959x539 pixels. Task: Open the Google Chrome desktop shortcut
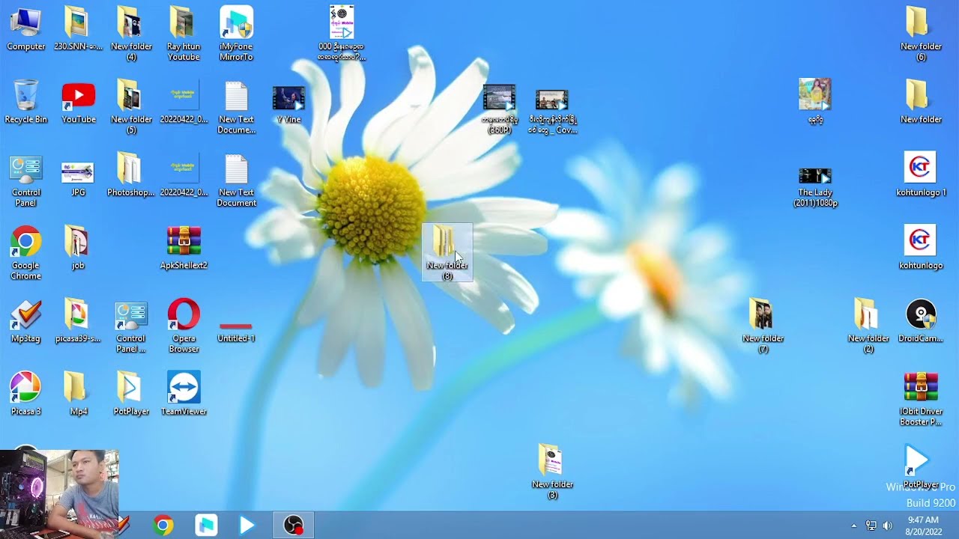point(26,253)
